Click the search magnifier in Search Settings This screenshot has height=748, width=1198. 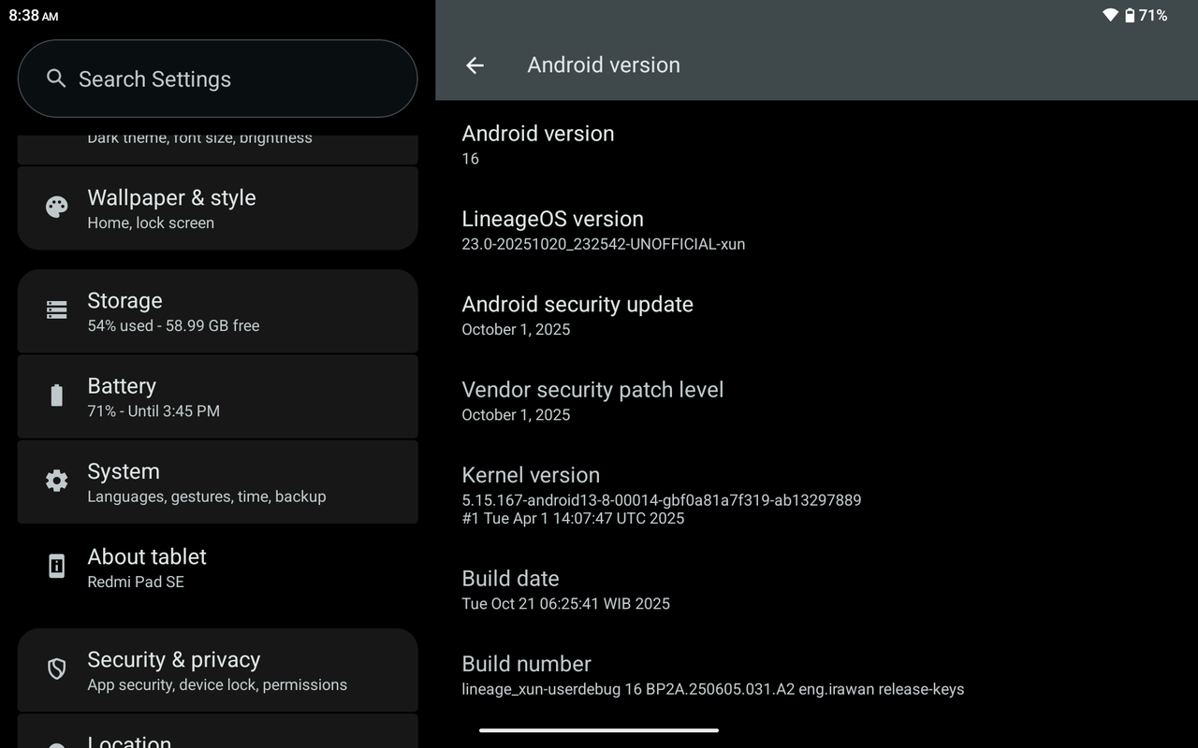pos(56,79)
